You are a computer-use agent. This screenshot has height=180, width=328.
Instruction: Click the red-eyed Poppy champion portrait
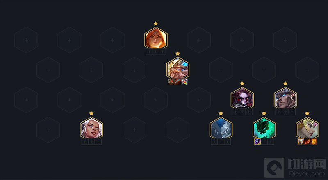pyautogui.click(x=242, y=98)
